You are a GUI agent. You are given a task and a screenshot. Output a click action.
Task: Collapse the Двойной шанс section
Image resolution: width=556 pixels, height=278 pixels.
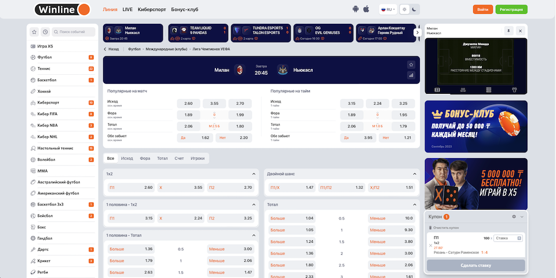point(415,174)
